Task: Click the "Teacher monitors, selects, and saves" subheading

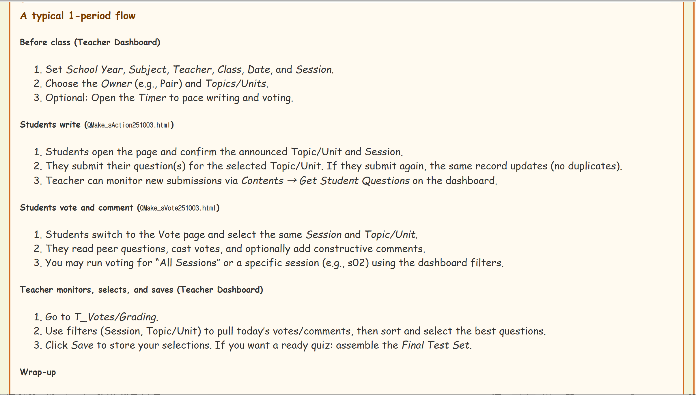Action: click(96, 290)
